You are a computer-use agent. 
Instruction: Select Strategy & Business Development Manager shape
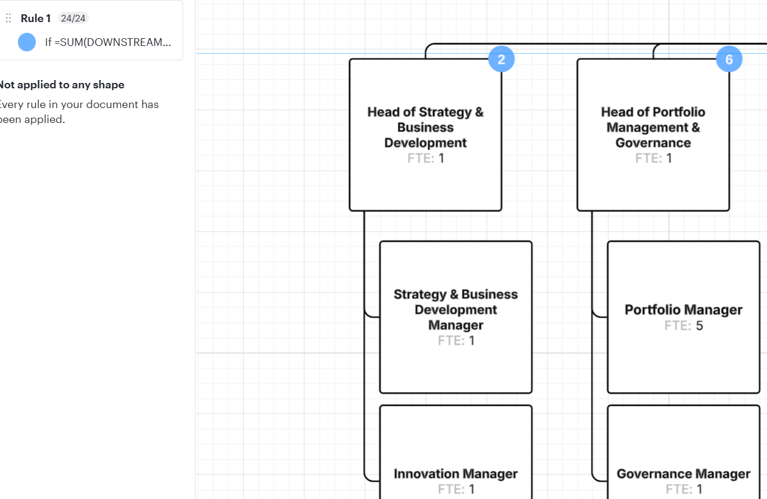(x=456, y=318)
